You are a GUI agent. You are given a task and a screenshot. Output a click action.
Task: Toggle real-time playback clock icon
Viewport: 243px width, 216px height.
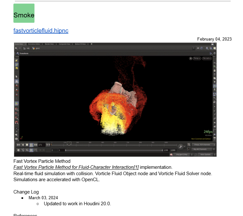point(31,150)
